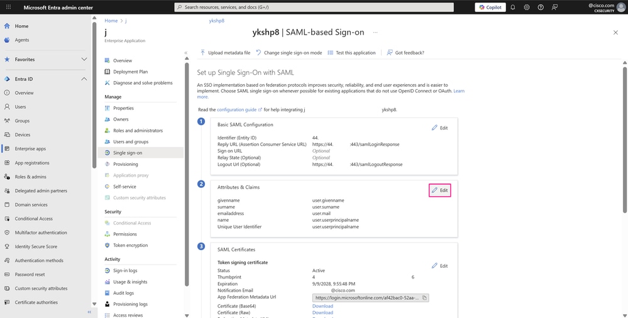Download Certificate (Base64)
Viewport: 628px width, 318px height.
322,306
